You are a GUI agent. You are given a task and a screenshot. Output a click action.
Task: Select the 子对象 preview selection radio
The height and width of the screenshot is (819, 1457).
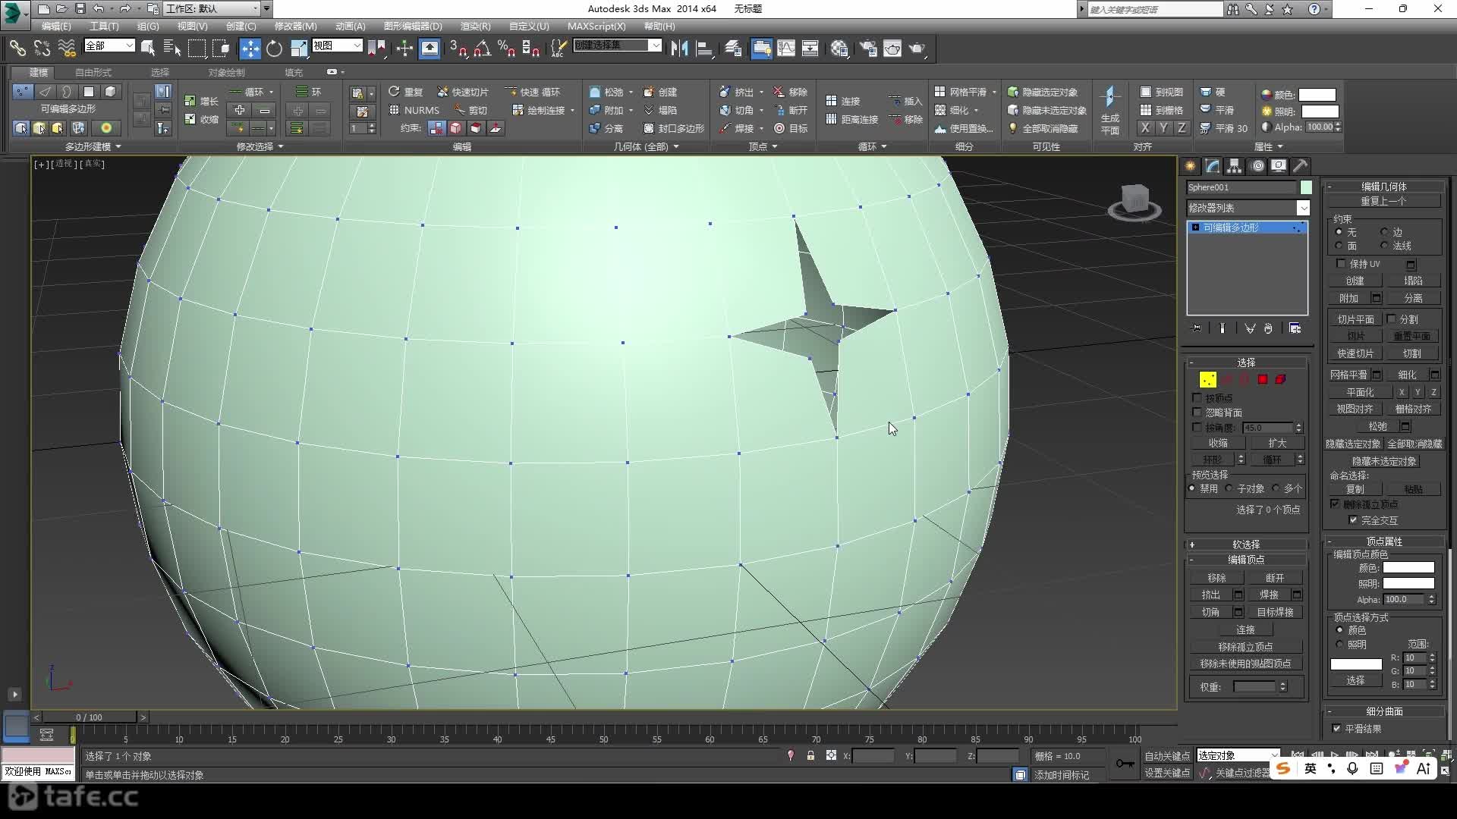pos(1229,488)
